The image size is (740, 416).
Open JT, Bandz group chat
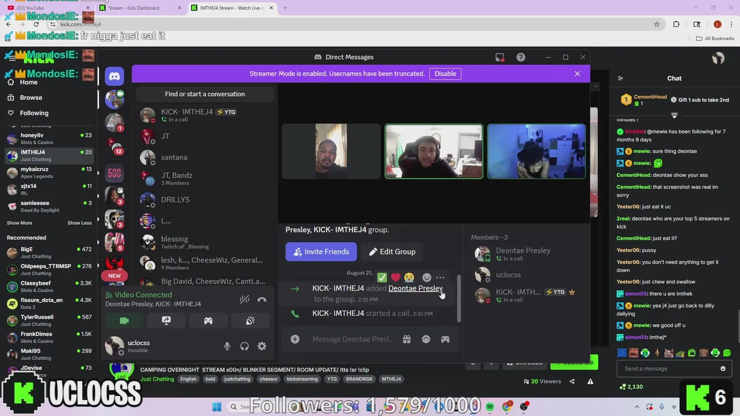click(205, 179)
